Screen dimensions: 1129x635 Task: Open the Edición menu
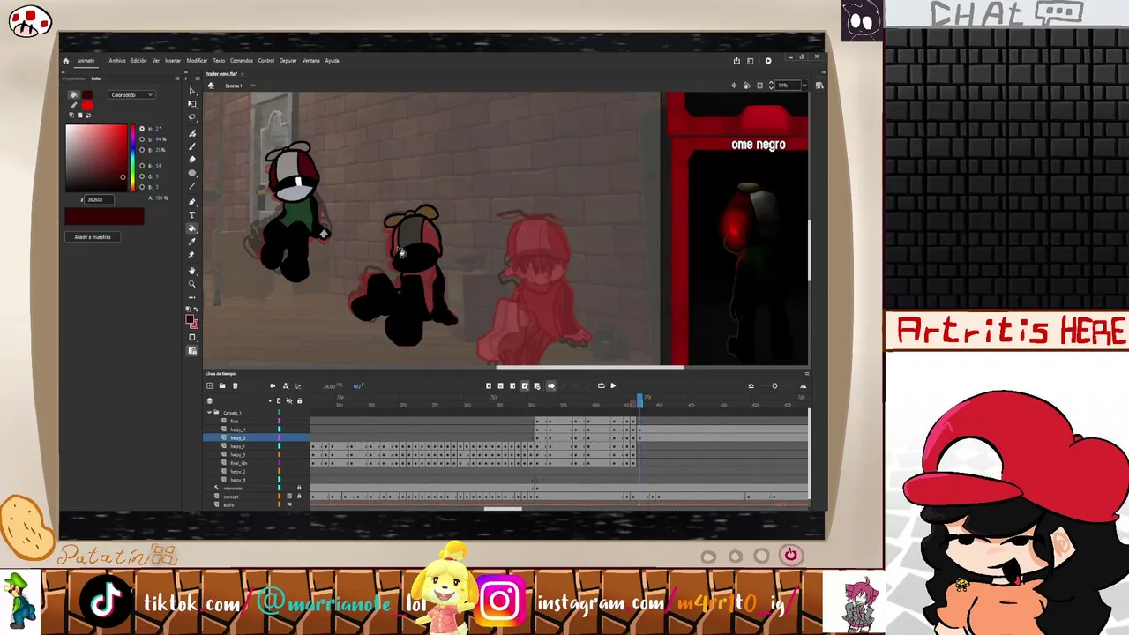[139, 61]
